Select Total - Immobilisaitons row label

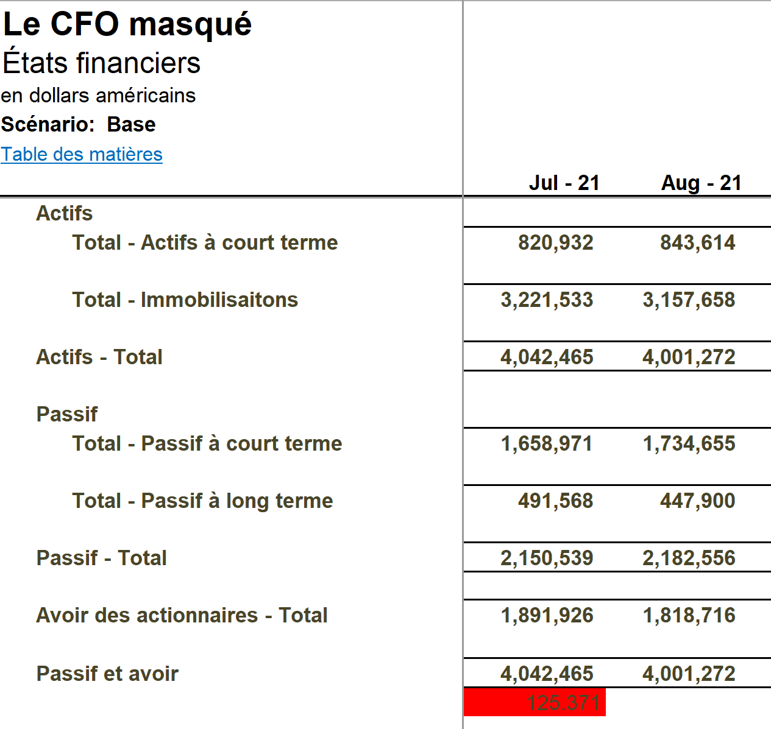tap(185, 300)
